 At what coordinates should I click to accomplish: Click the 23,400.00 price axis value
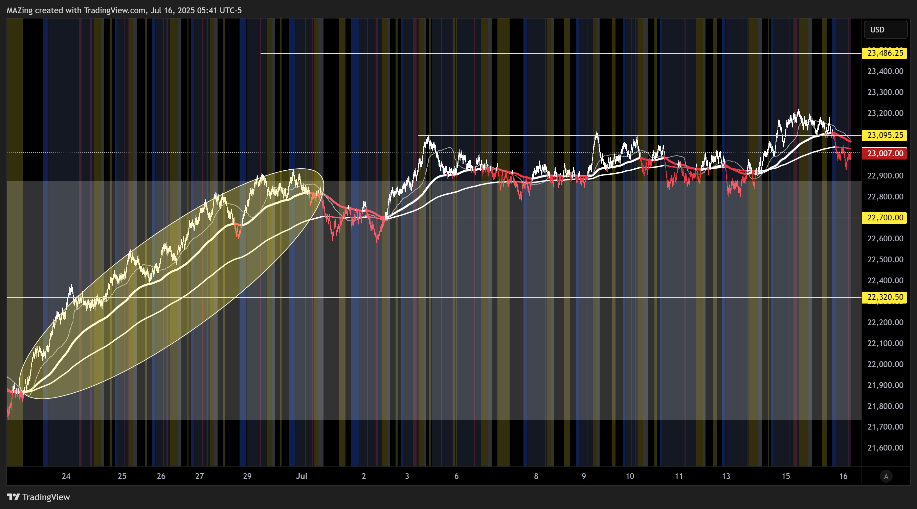(x=885, y=71)
